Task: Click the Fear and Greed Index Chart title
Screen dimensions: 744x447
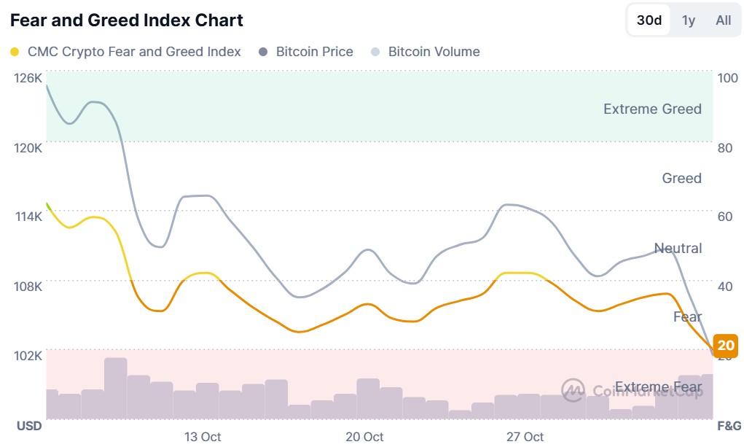Action: (x=126, y=20)
